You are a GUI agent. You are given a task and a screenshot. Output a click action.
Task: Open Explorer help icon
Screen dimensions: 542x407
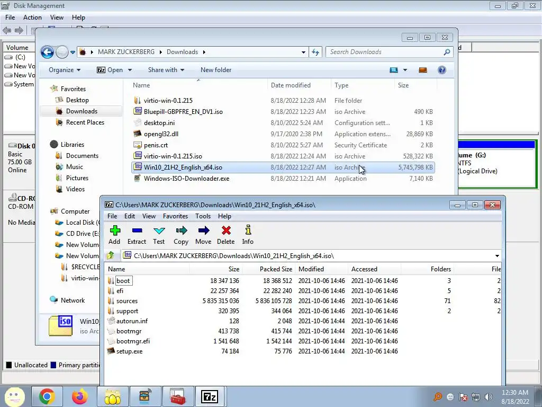tap(442, 70)
